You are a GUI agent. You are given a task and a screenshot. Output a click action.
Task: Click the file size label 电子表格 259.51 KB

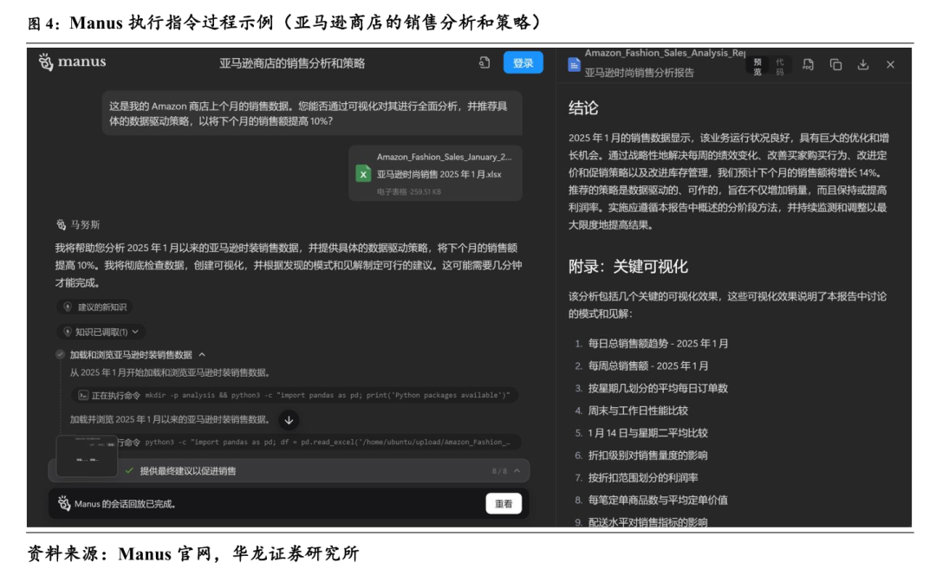pyautogui.click(x=409, y=191)
